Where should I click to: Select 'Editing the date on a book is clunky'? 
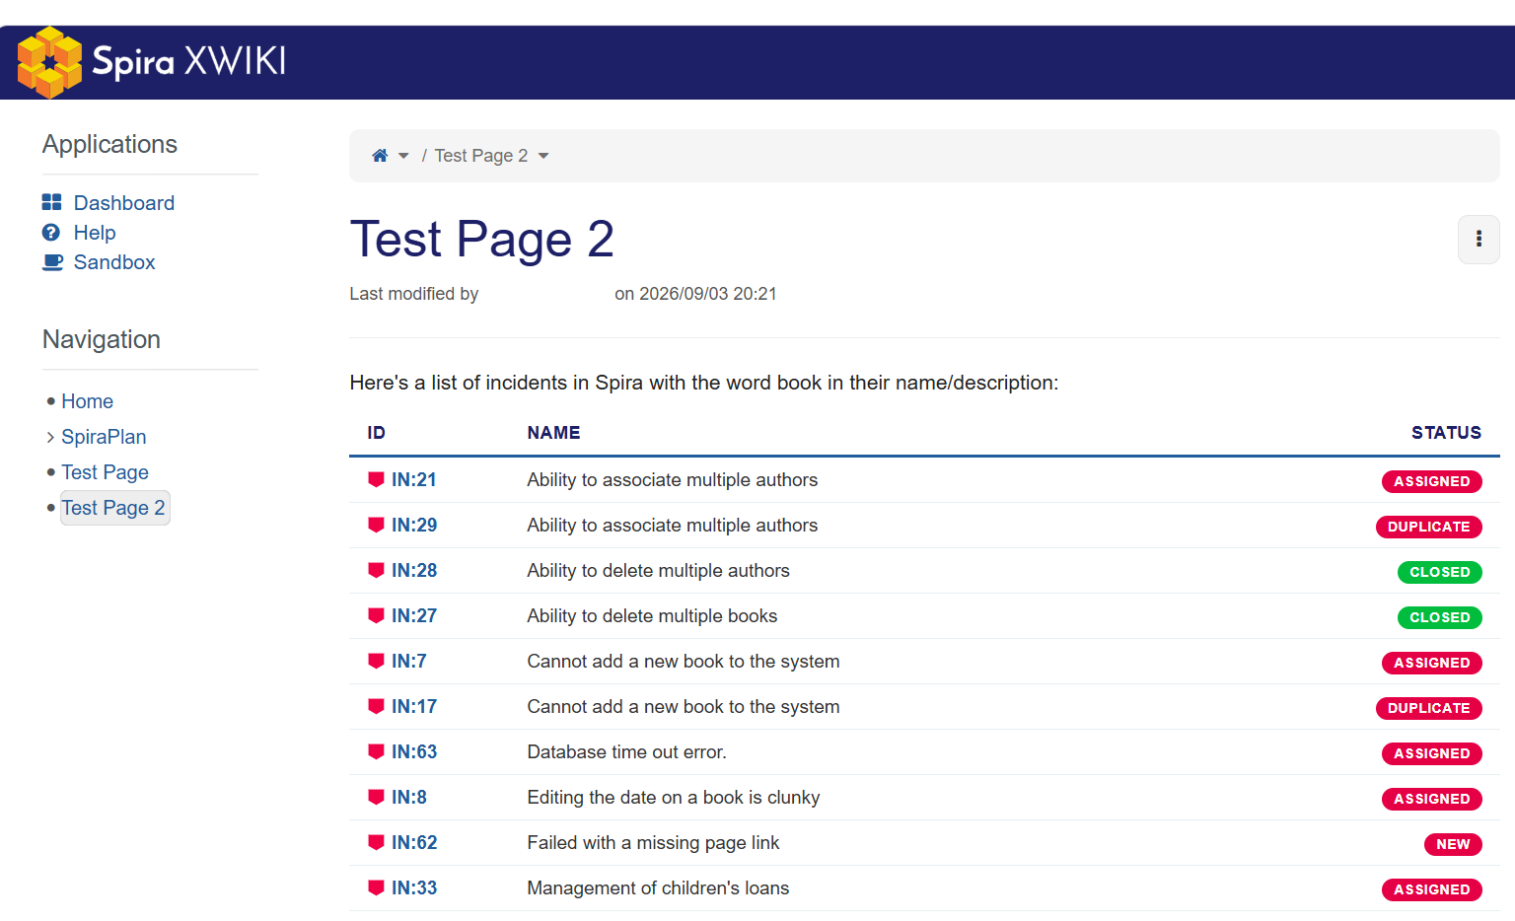tap(674, 798)
